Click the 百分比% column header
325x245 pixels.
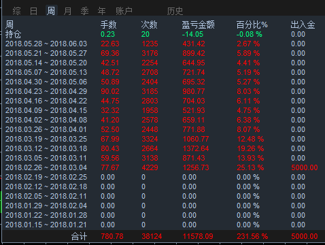(252, 24)
